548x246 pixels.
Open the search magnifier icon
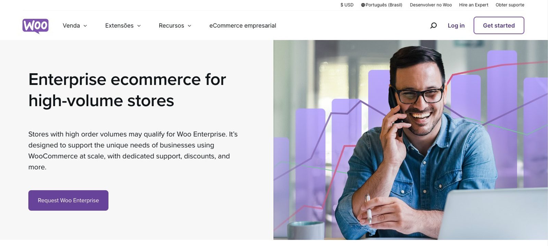coord(433,26)
